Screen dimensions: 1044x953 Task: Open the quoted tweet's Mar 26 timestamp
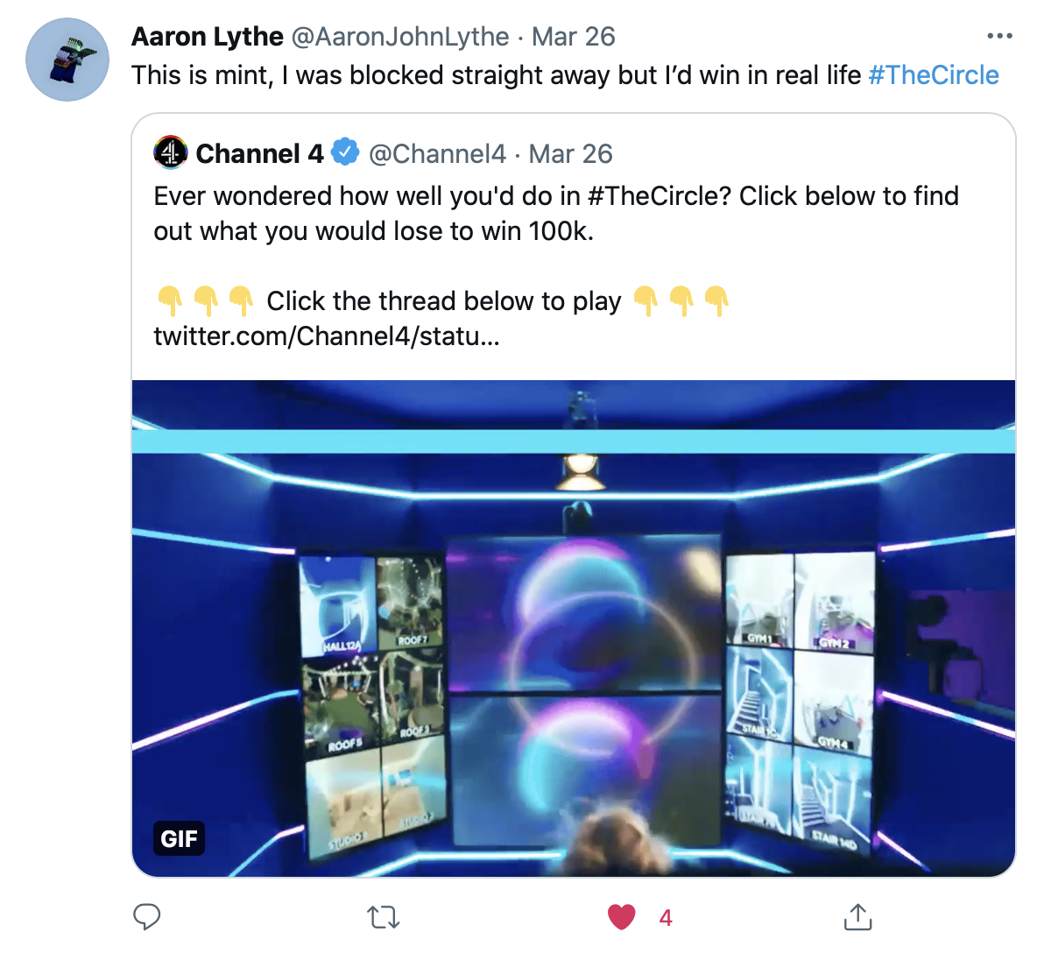click(x=570, y=154)
